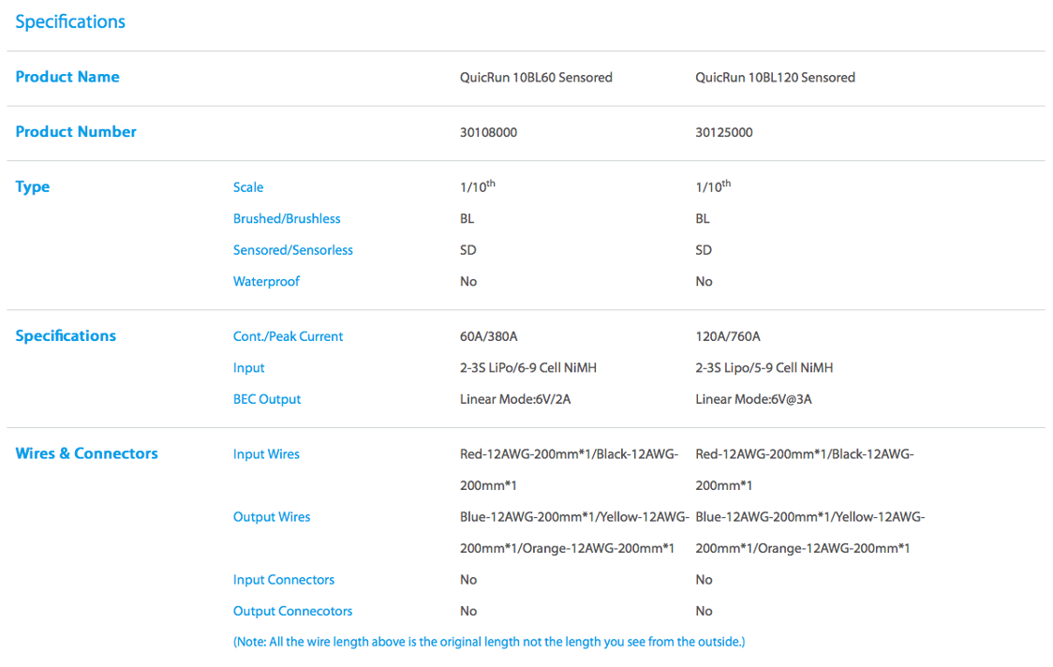Click 'Linear Mode:6V@3A' value

(753, 400)
